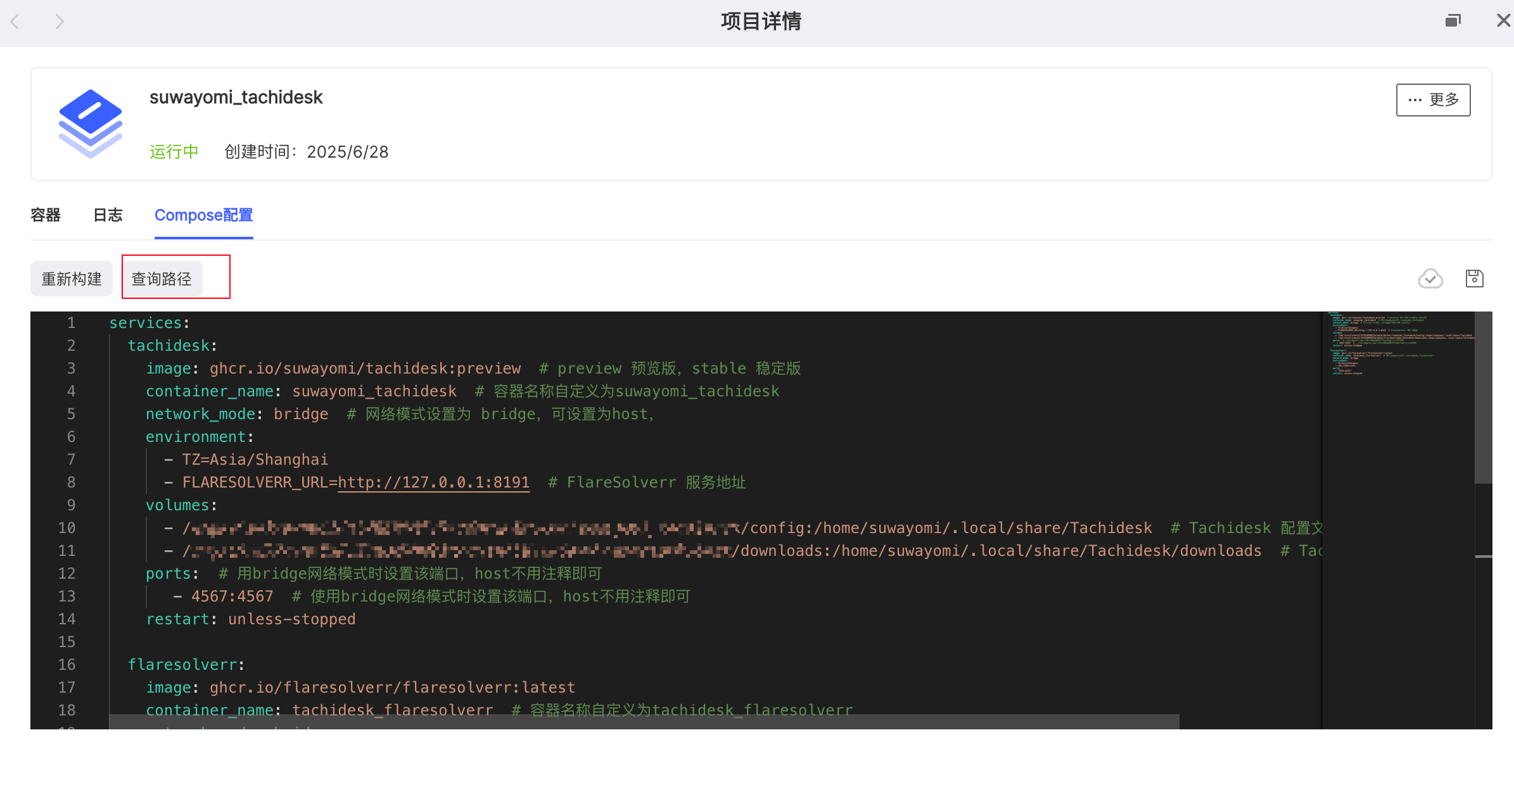This screenshot has height=799, width=1514.
Task: Place cursor on the restart: unless-stopped line
Action: click(250, 619)
